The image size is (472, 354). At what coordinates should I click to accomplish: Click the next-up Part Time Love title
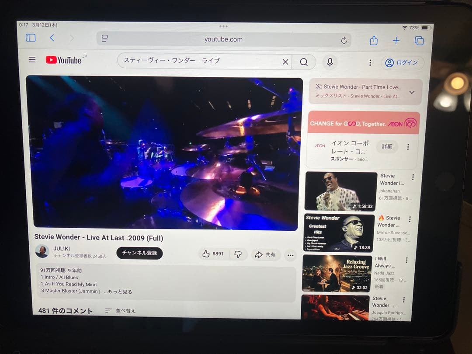click(x=358, y=87)
